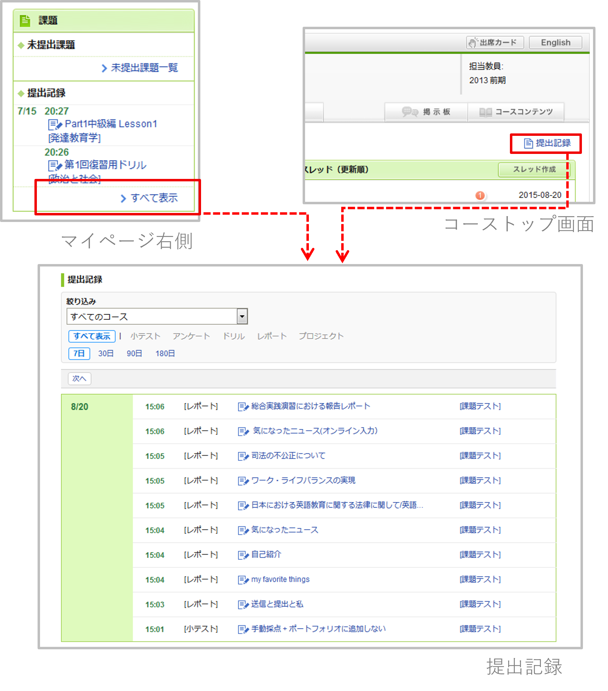Screen dimensions: 608x691
Task: Click the green 課題 document icon
Action: point(25,20)
